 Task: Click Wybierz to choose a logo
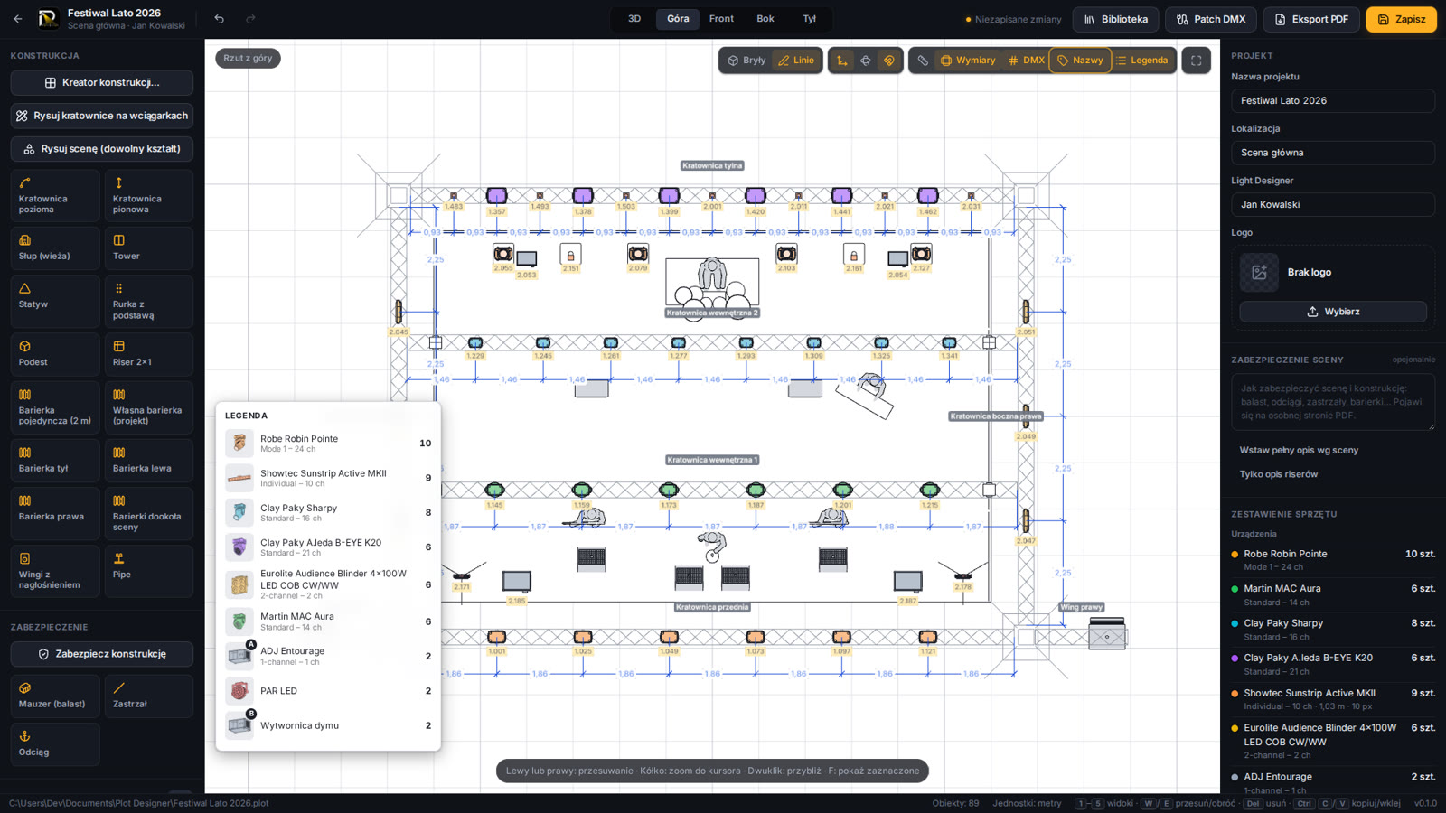[1333, 312]
